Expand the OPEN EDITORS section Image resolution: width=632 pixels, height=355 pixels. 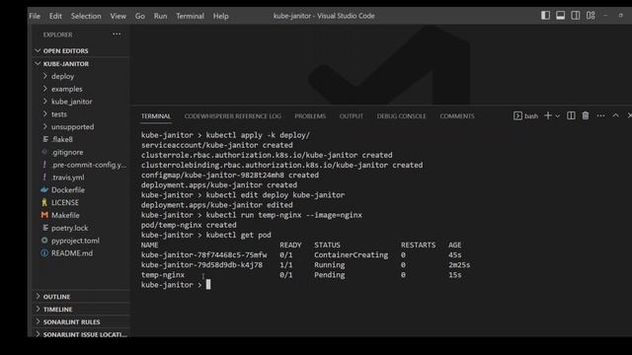click(x=82, y=50)
